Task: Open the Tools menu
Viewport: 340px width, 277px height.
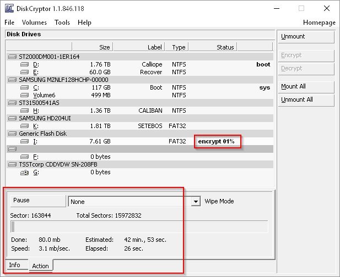Action: 62,23
